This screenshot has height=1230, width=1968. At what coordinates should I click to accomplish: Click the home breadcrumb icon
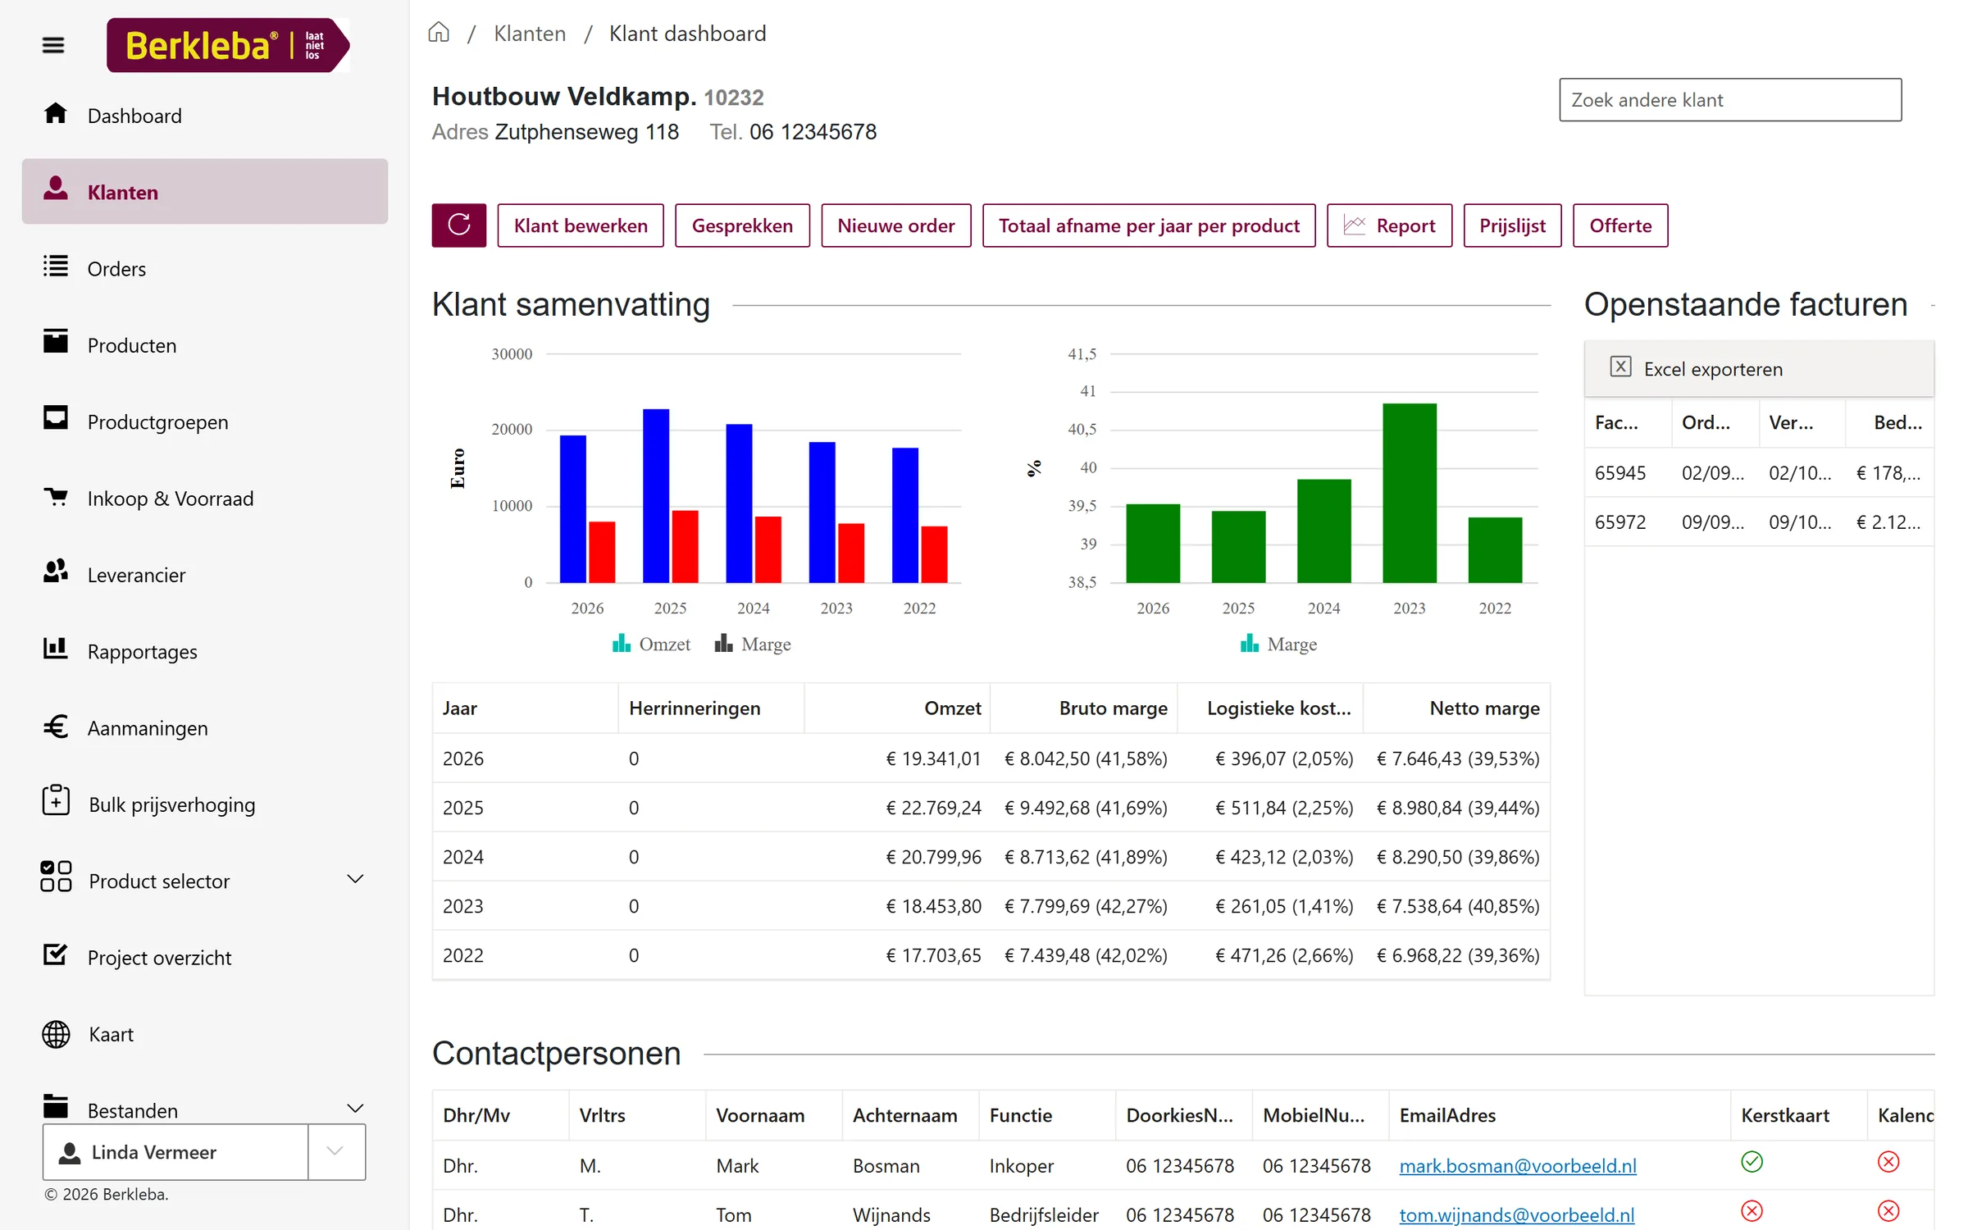[439, 33]
